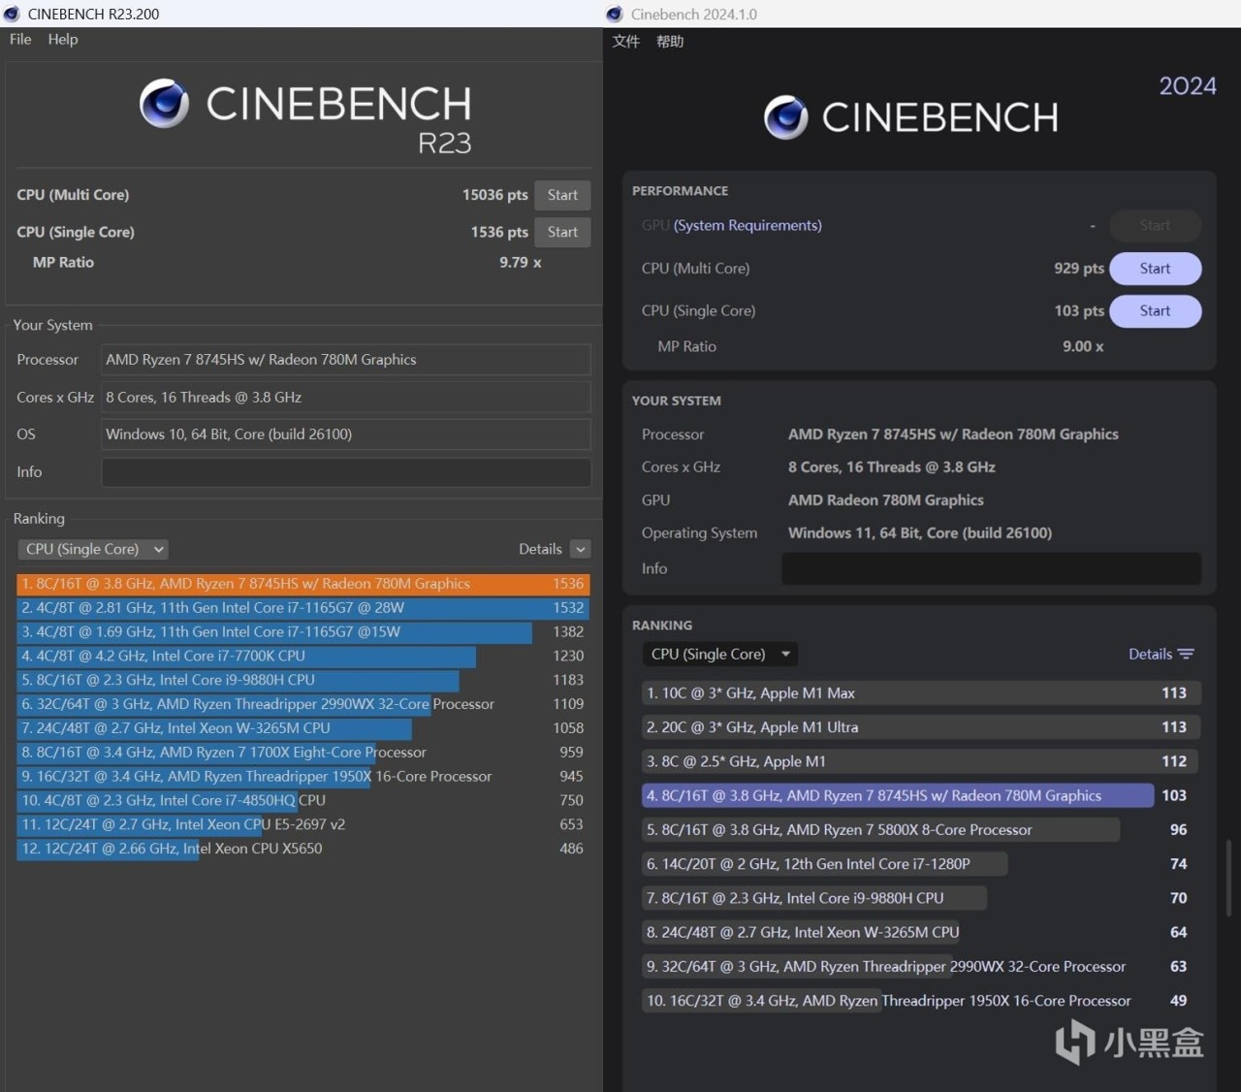This screenshot has width=1241, height=1092.
Task: Click the R23 Processor field
Action: 346,360
